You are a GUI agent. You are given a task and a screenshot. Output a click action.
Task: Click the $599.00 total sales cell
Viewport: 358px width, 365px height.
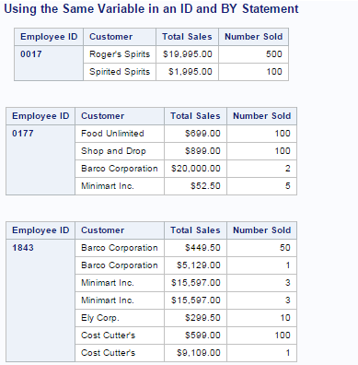(196, 336)
